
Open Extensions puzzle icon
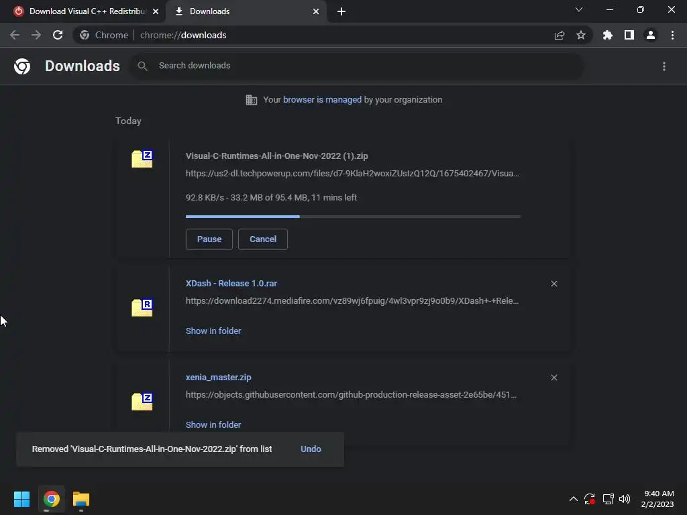pos(608,35)
